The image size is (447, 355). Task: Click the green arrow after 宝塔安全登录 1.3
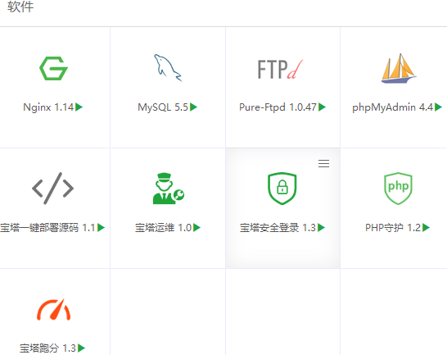pos(322,228)
